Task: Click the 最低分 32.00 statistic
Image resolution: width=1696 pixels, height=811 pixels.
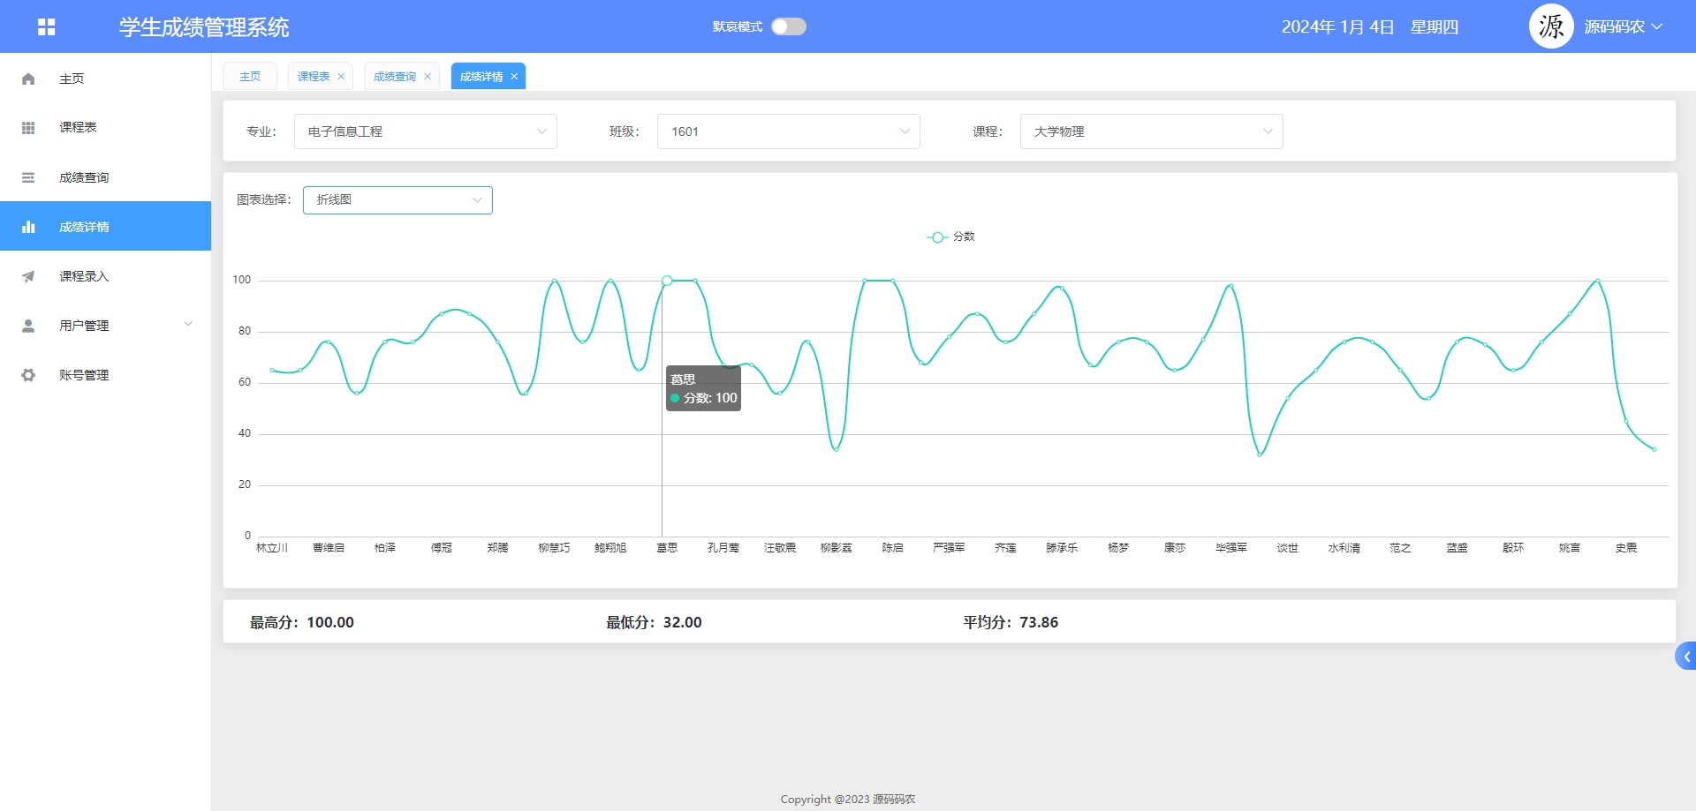Action: coord(654,622)
